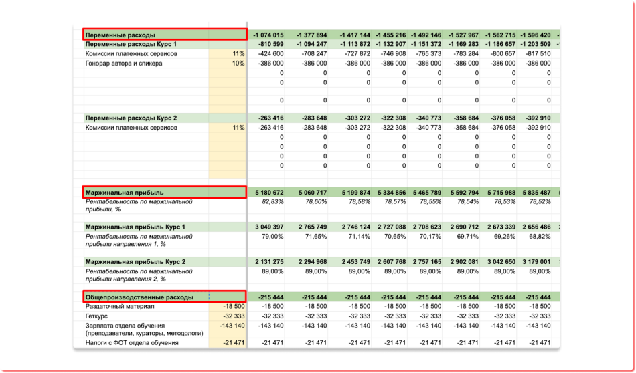Select the cell showing 5 180 672
The width and height of the screenshot is (636, 373).
tap(268, 193)
